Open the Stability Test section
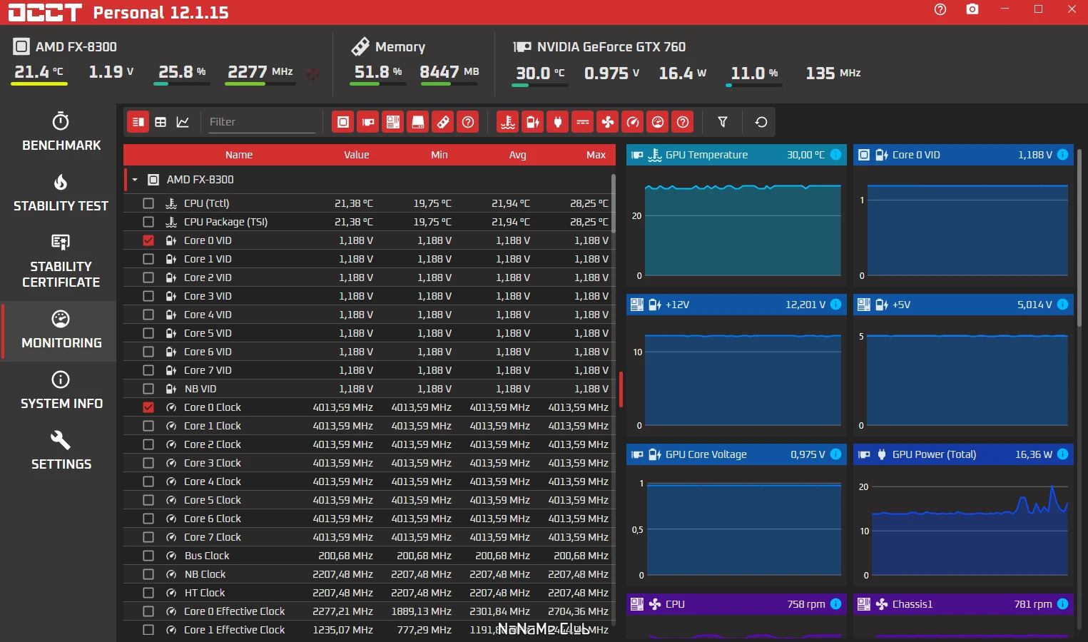This screenshot has width=1088, height=642. click(x=61, y=193)
